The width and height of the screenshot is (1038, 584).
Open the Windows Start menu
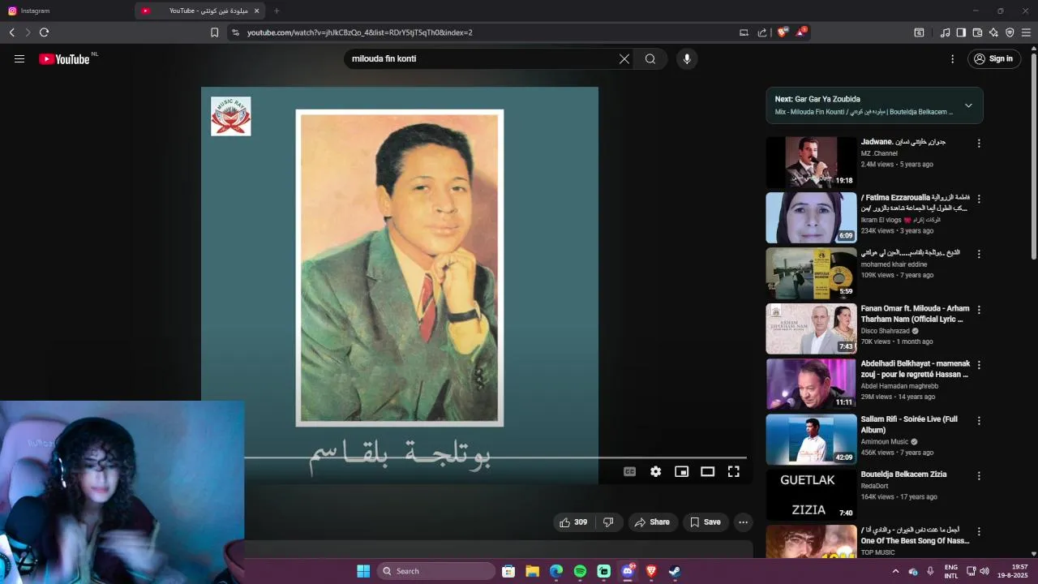363,571
